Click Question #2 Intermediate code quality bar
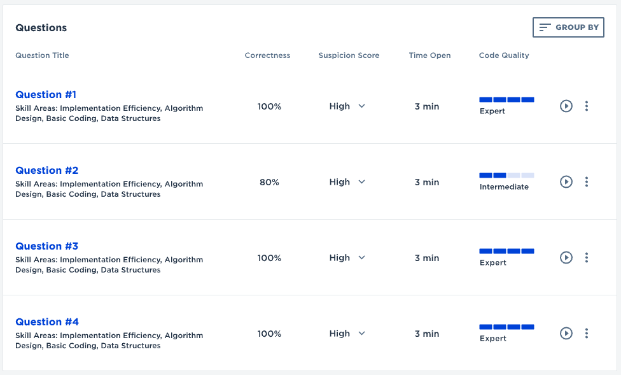This screenshot has width=621, height=375. click(506, 175)
